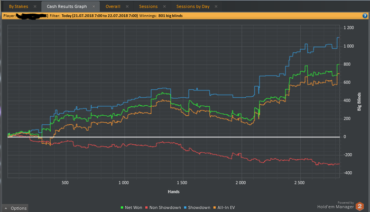Toggle the All-In EV legend label

click(226, 208)
